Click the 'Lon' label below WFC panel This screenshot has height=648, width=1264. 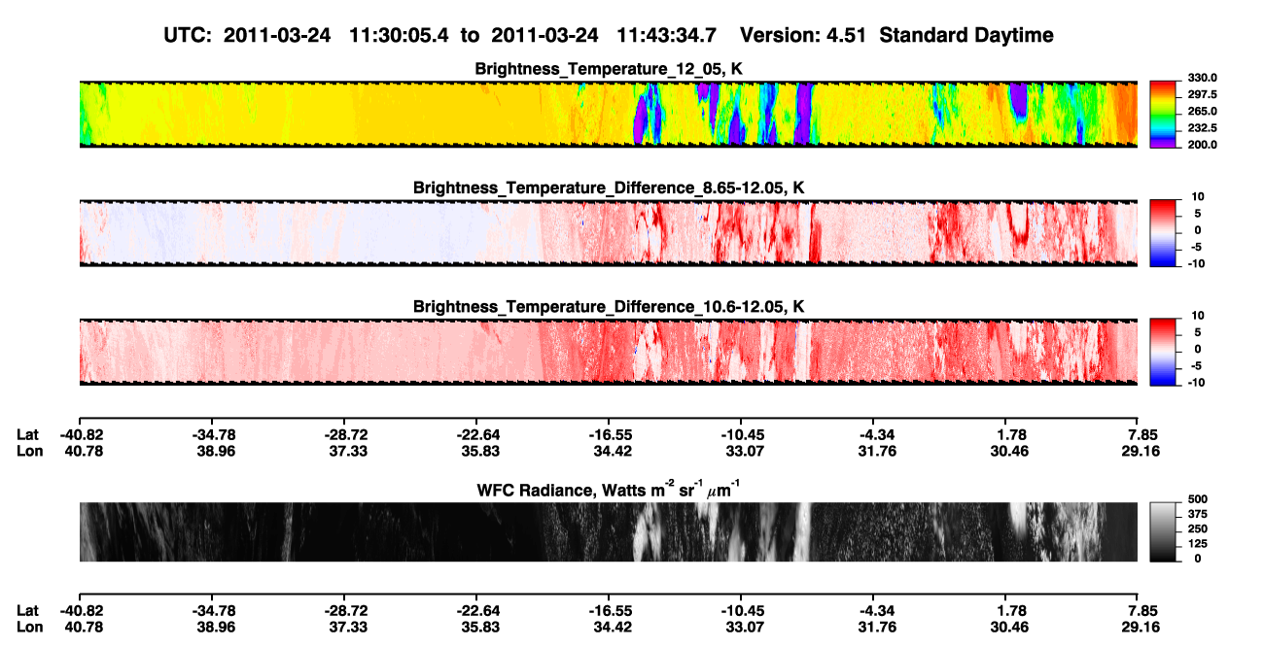coord(29,630)
